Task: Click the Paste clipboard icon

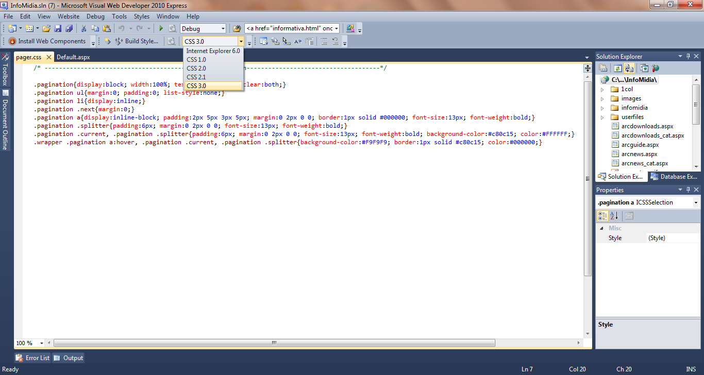Action: point(107,28)
